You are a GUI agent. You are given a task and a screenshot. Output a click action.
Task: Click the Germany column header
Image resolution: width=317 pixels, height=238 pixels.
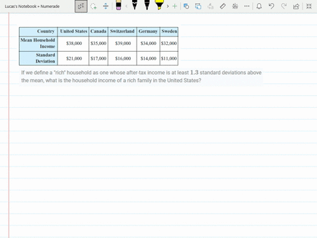coord(148,32)
